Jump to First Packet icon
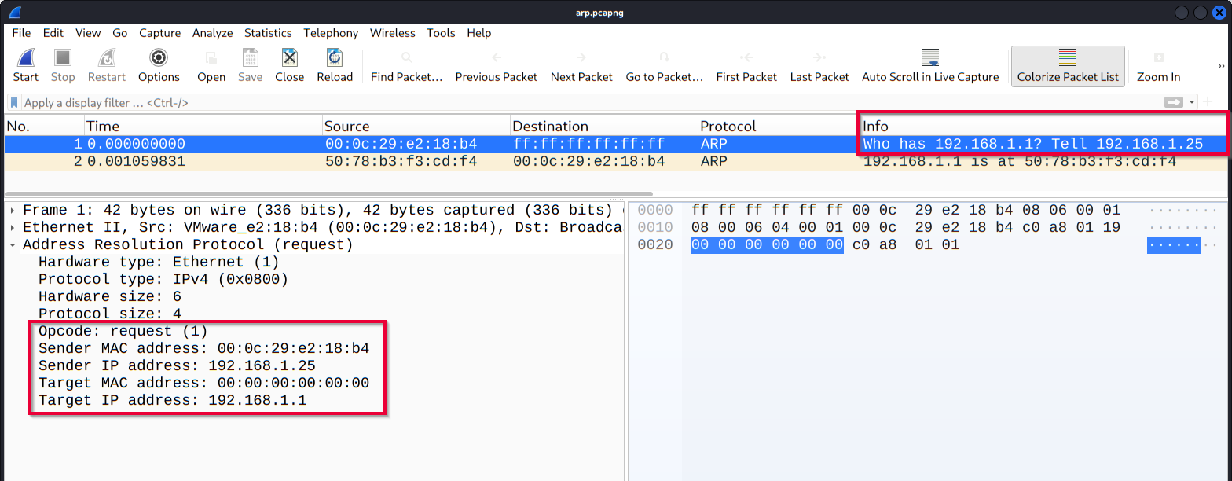 click(x=746, y=58)
